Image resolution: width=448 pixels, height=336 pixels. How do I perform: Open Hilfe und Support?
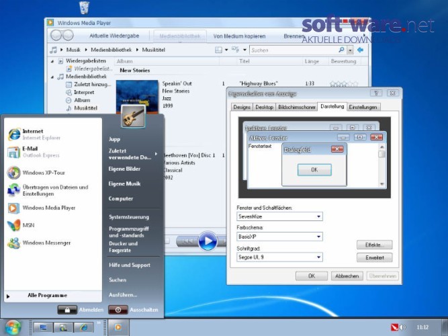[130, 265]
